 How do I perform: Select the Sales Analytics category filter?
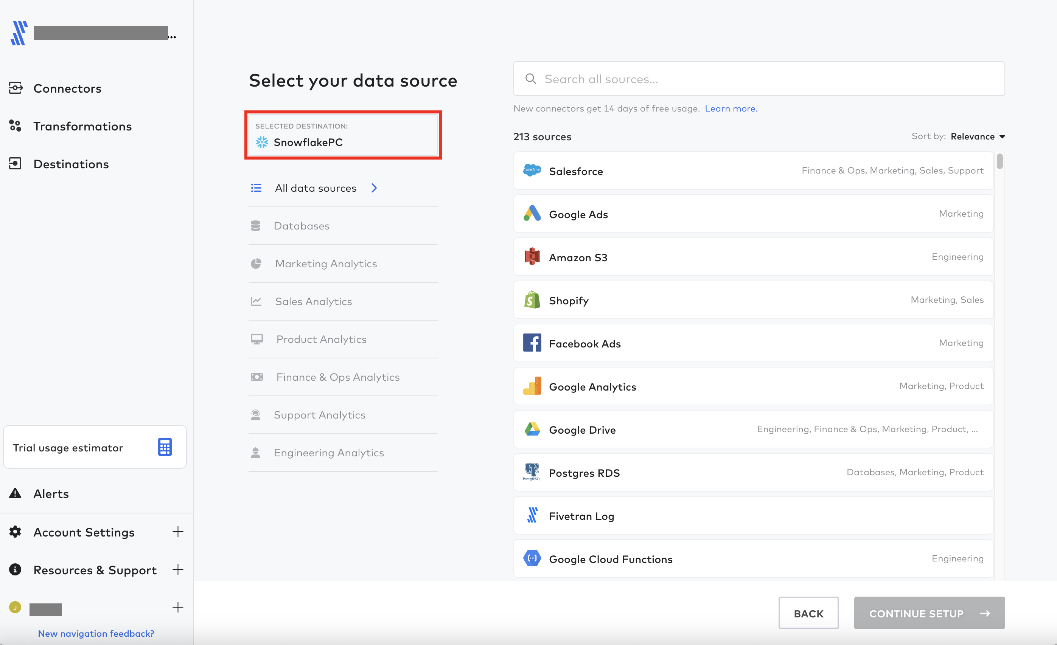(343, 301)
